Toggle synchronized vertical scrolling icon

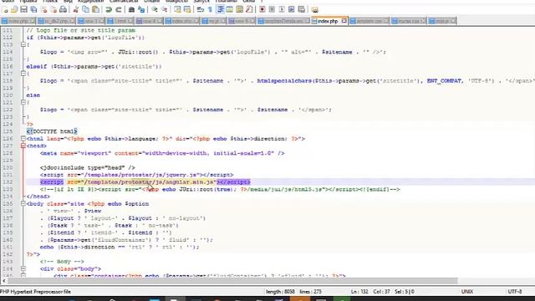tap(177, 9)
